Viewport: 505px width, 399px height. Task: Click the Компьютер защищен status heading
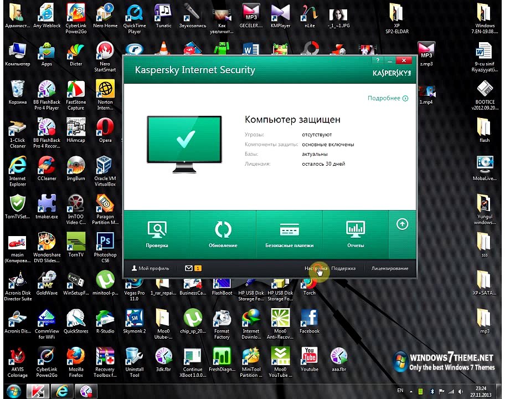click(x=292, y=120)
